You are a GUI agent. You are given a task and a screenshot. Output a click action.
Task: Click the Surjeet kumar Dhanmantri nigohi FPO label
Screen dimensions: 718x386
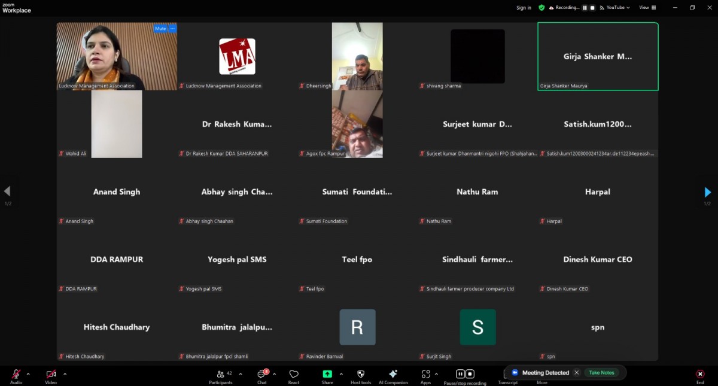coord(482,154)
